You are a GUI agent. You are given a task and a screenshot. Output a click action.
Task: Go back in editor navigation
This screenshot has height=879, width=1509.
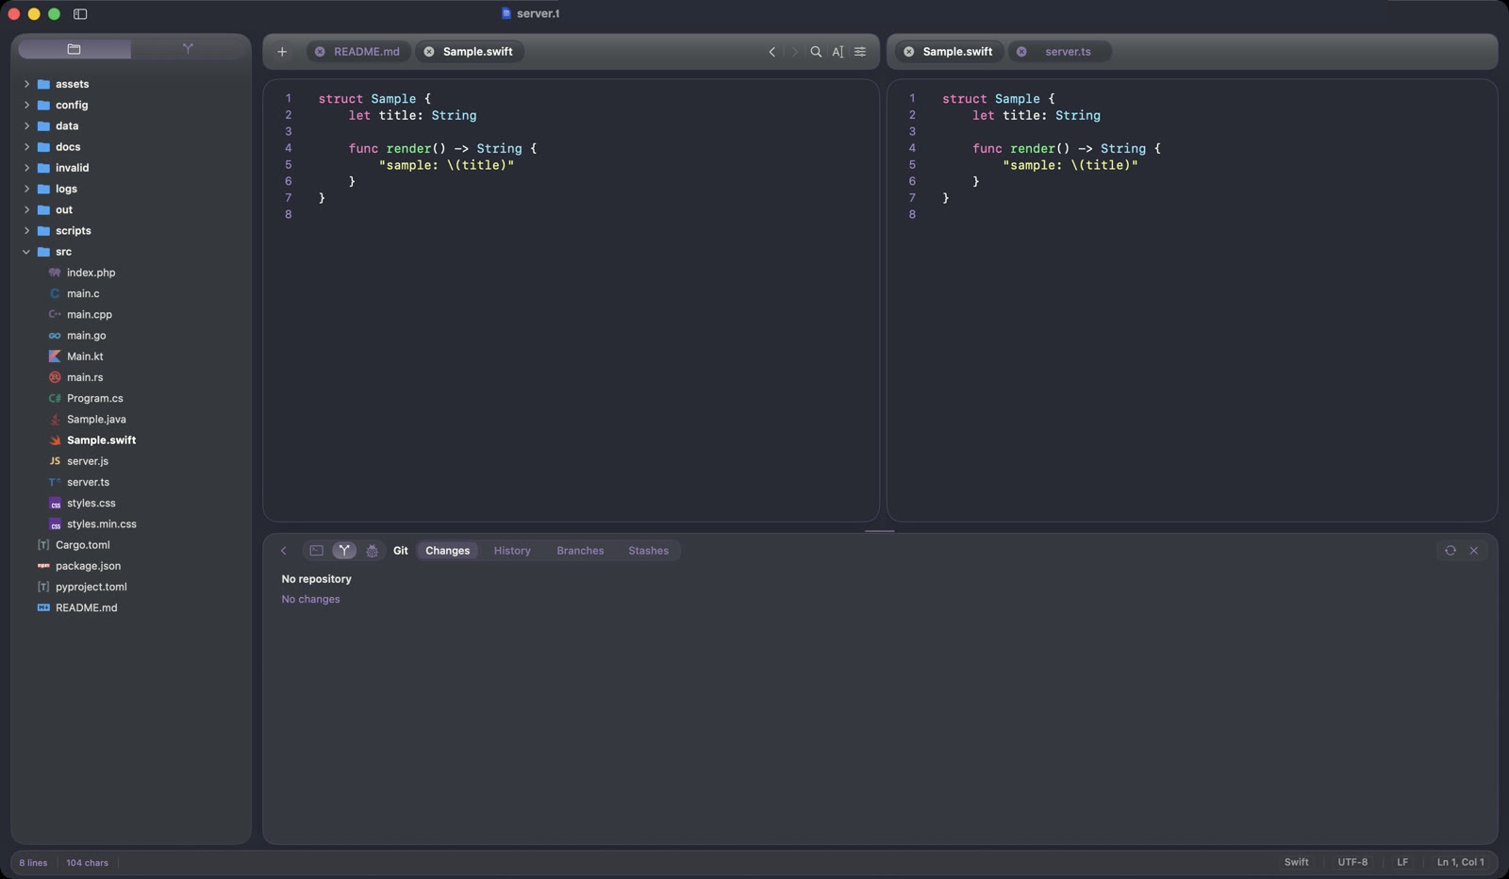coord(772,52)
